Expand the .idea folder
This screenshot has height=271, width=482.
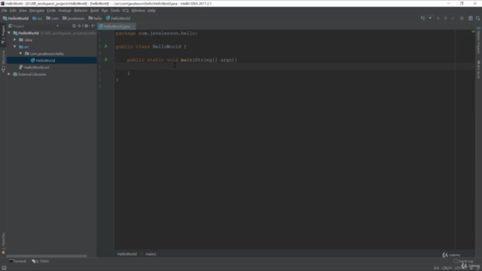pyautogui.click(x=15, y=40)
